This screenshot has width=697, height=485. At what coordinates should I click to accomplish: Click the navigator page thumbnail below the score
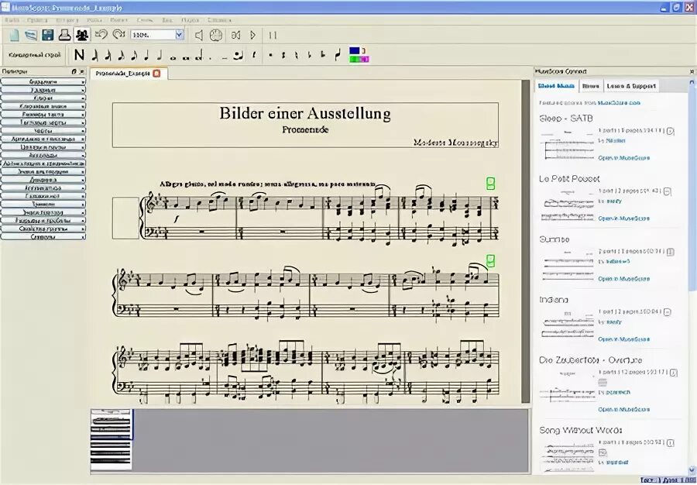point(111,439)
